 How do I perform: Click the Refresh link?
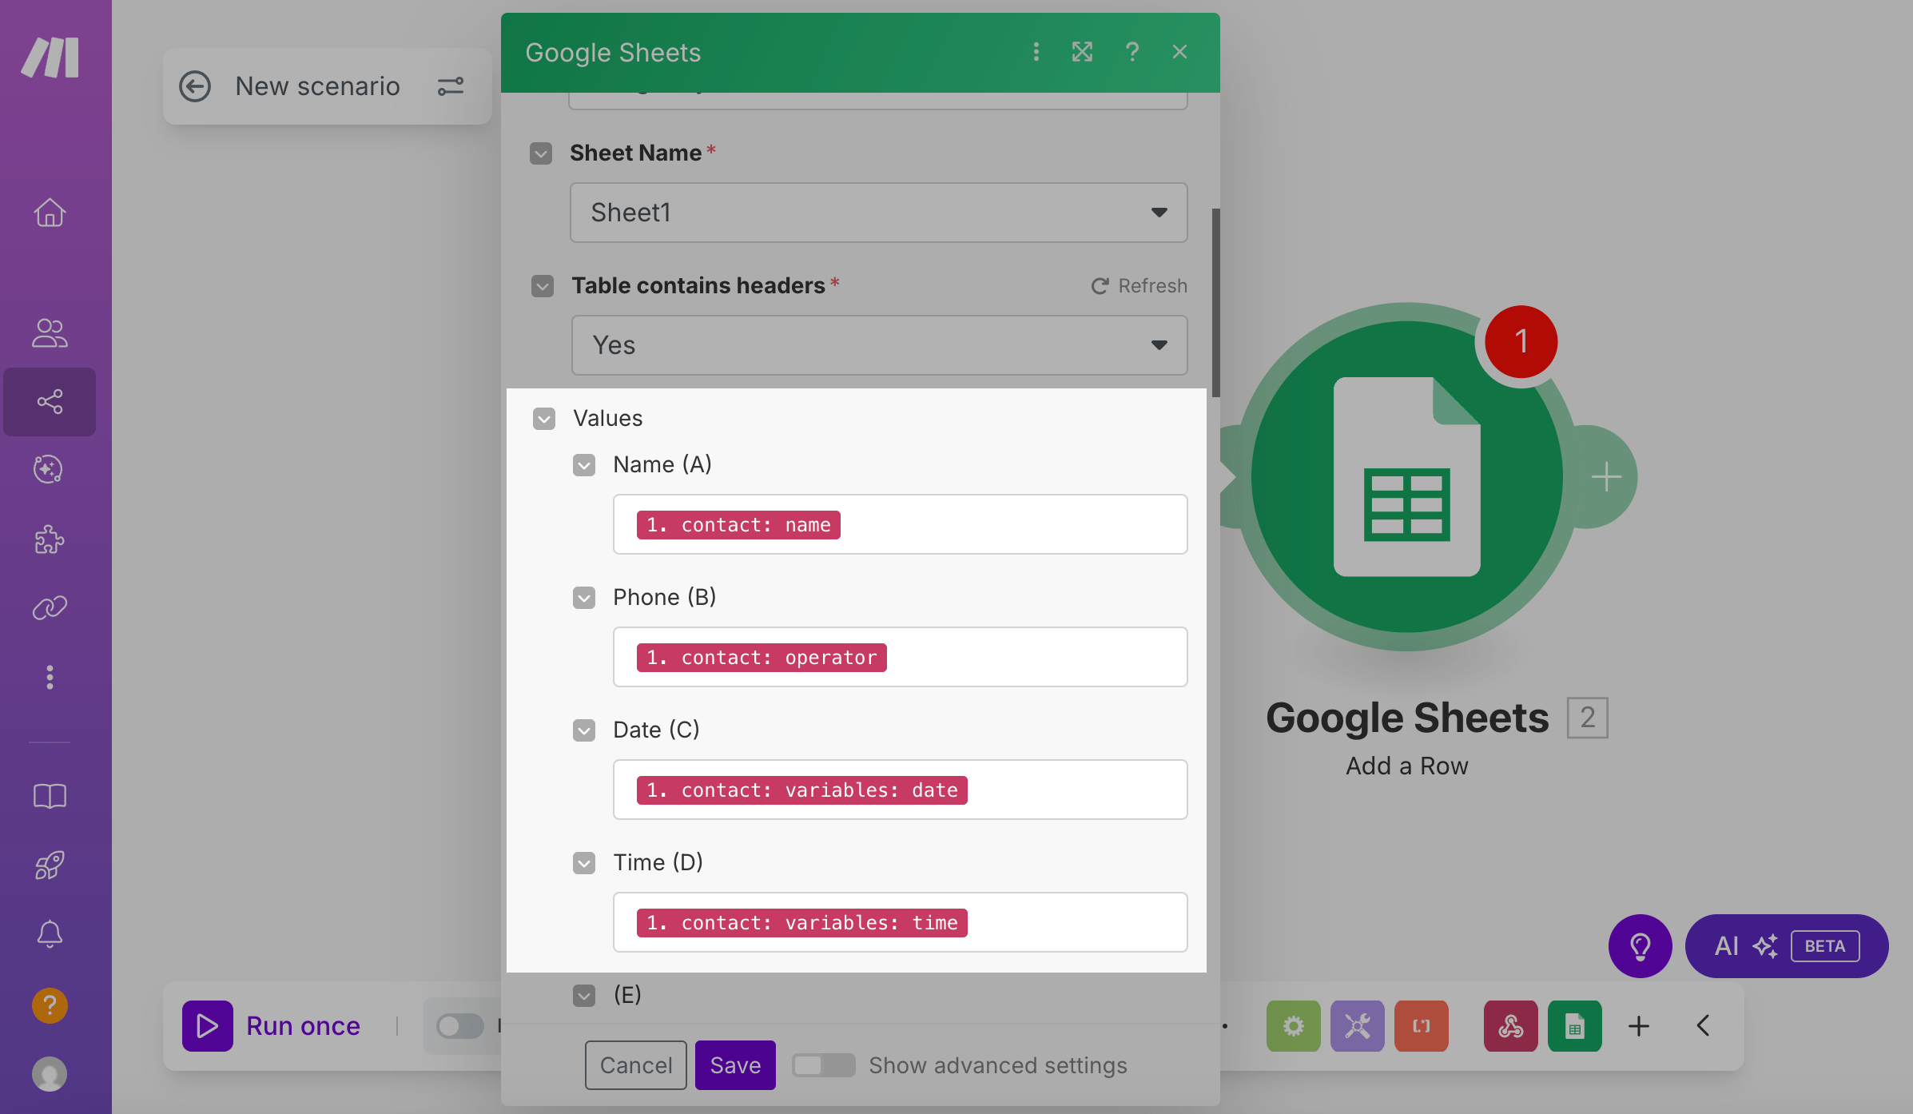[1139, 286]
